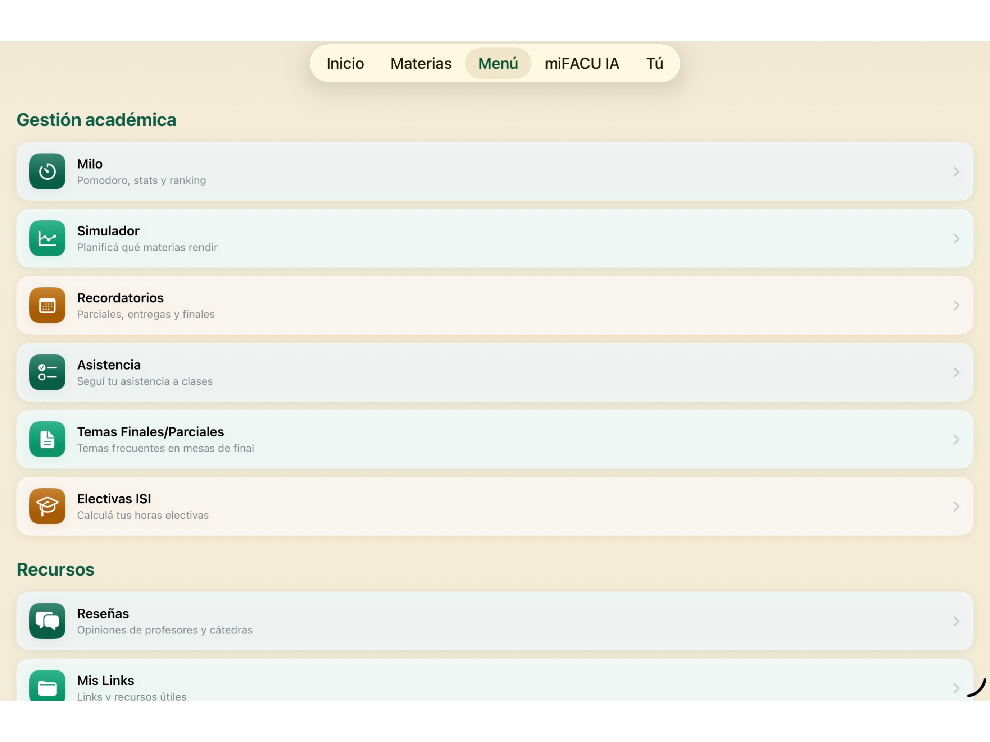Click 'Parciales, entregas y finales' subtitle
Screen dimensions: 990x742
pyautogui.click(x=146, y=315)
